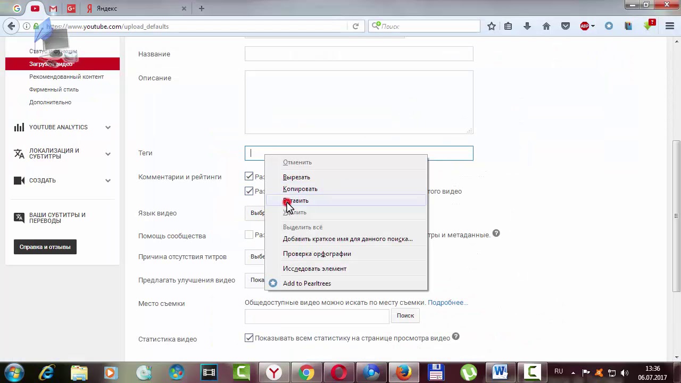This screenshot has width=681, height=383.
Task: Reload the page with the refresh icon
Action: coord(355,26)
